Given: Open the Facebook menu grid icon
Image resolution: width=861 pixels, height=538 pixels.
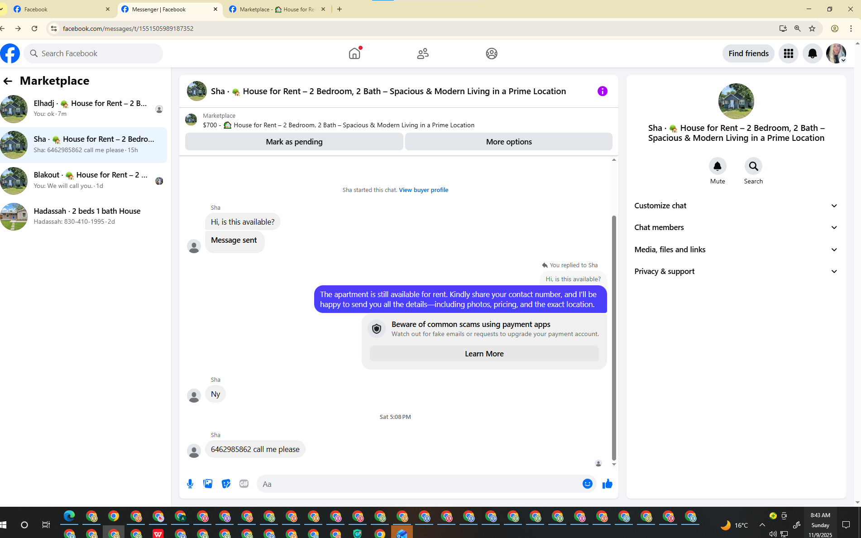Looking at the screenshot, I should (789, 53).
